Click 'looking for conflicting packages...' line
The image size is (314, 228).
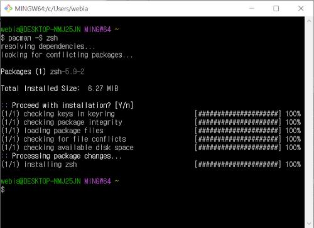(x=67, y=55)
